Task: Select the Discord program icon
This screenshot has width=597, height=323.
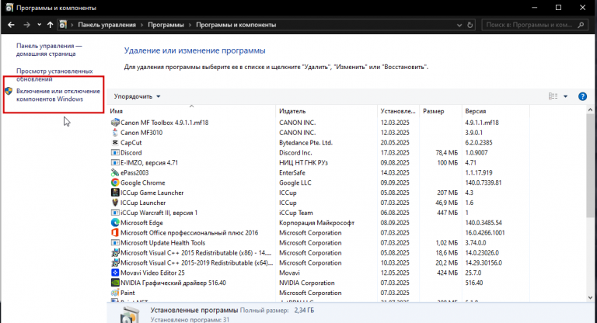Action: [x=115, y=152]
